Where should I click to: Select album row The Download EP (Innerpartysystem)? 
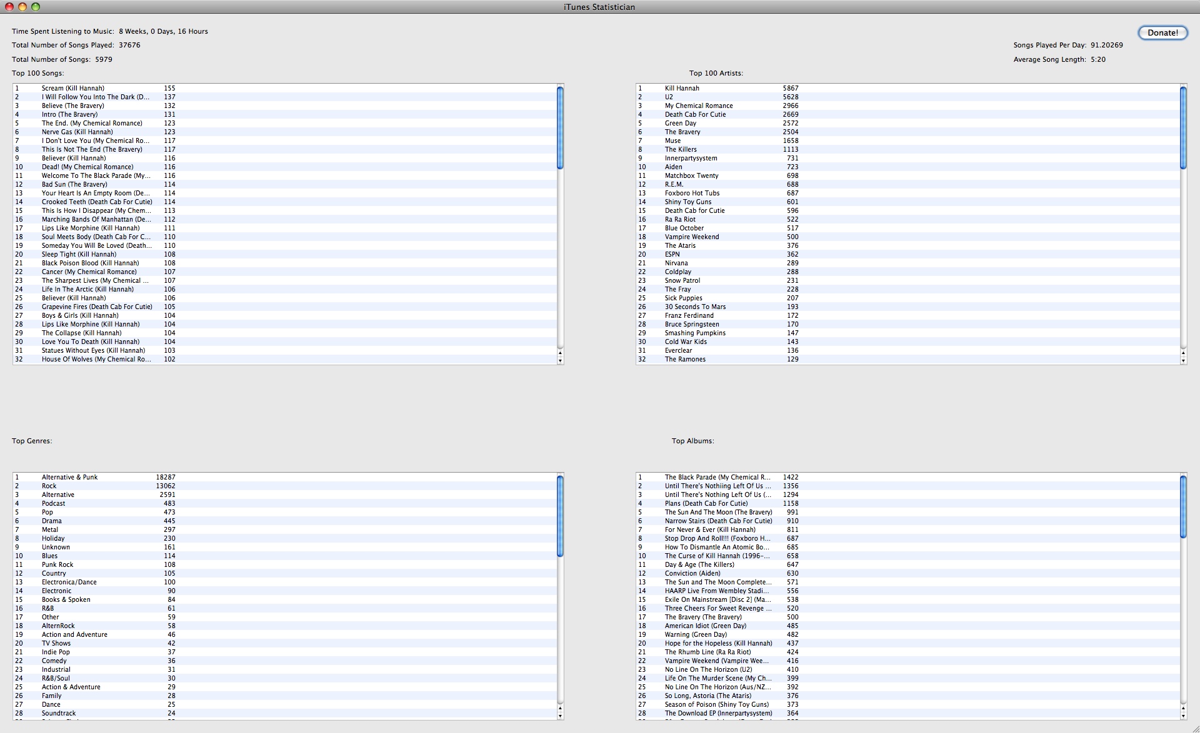click(x=907, y=713)
